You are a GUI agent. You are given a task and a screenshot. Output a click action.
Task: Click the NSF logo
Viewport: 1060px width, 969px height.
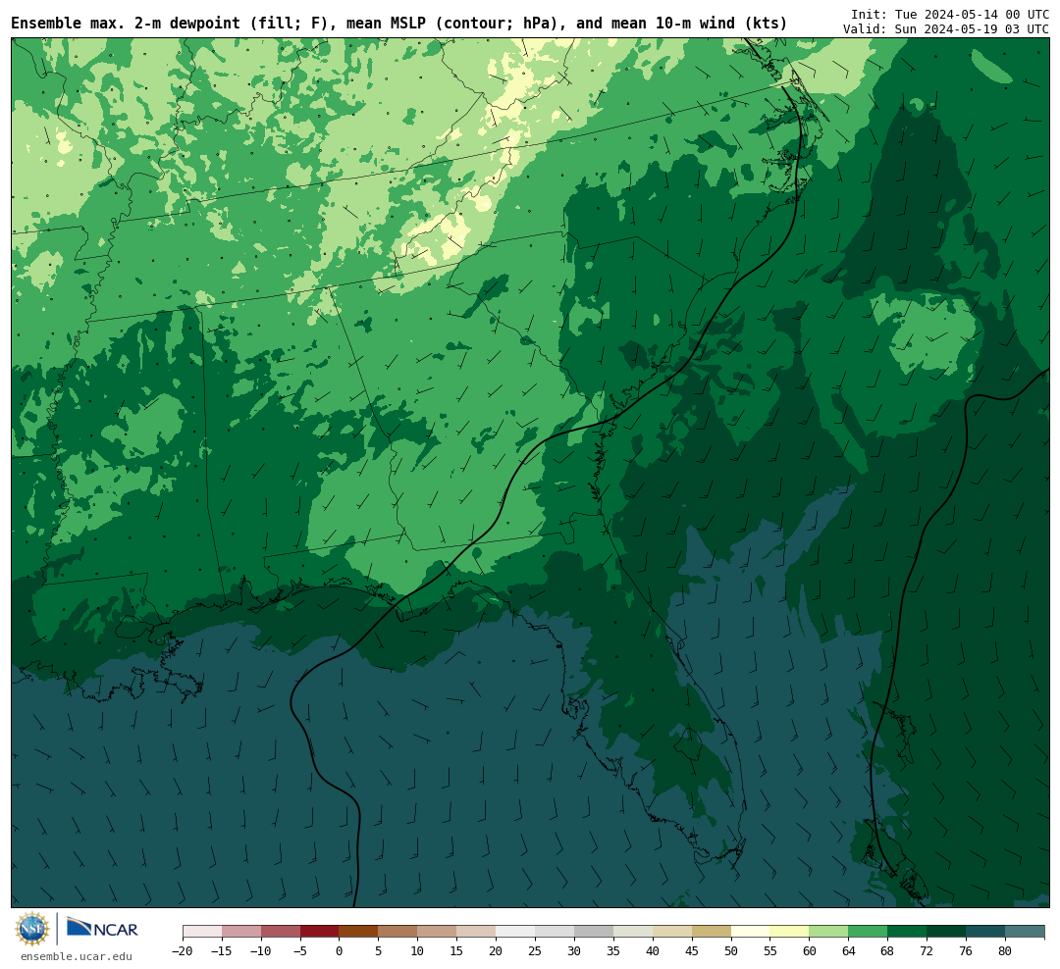tap(32, 929)
